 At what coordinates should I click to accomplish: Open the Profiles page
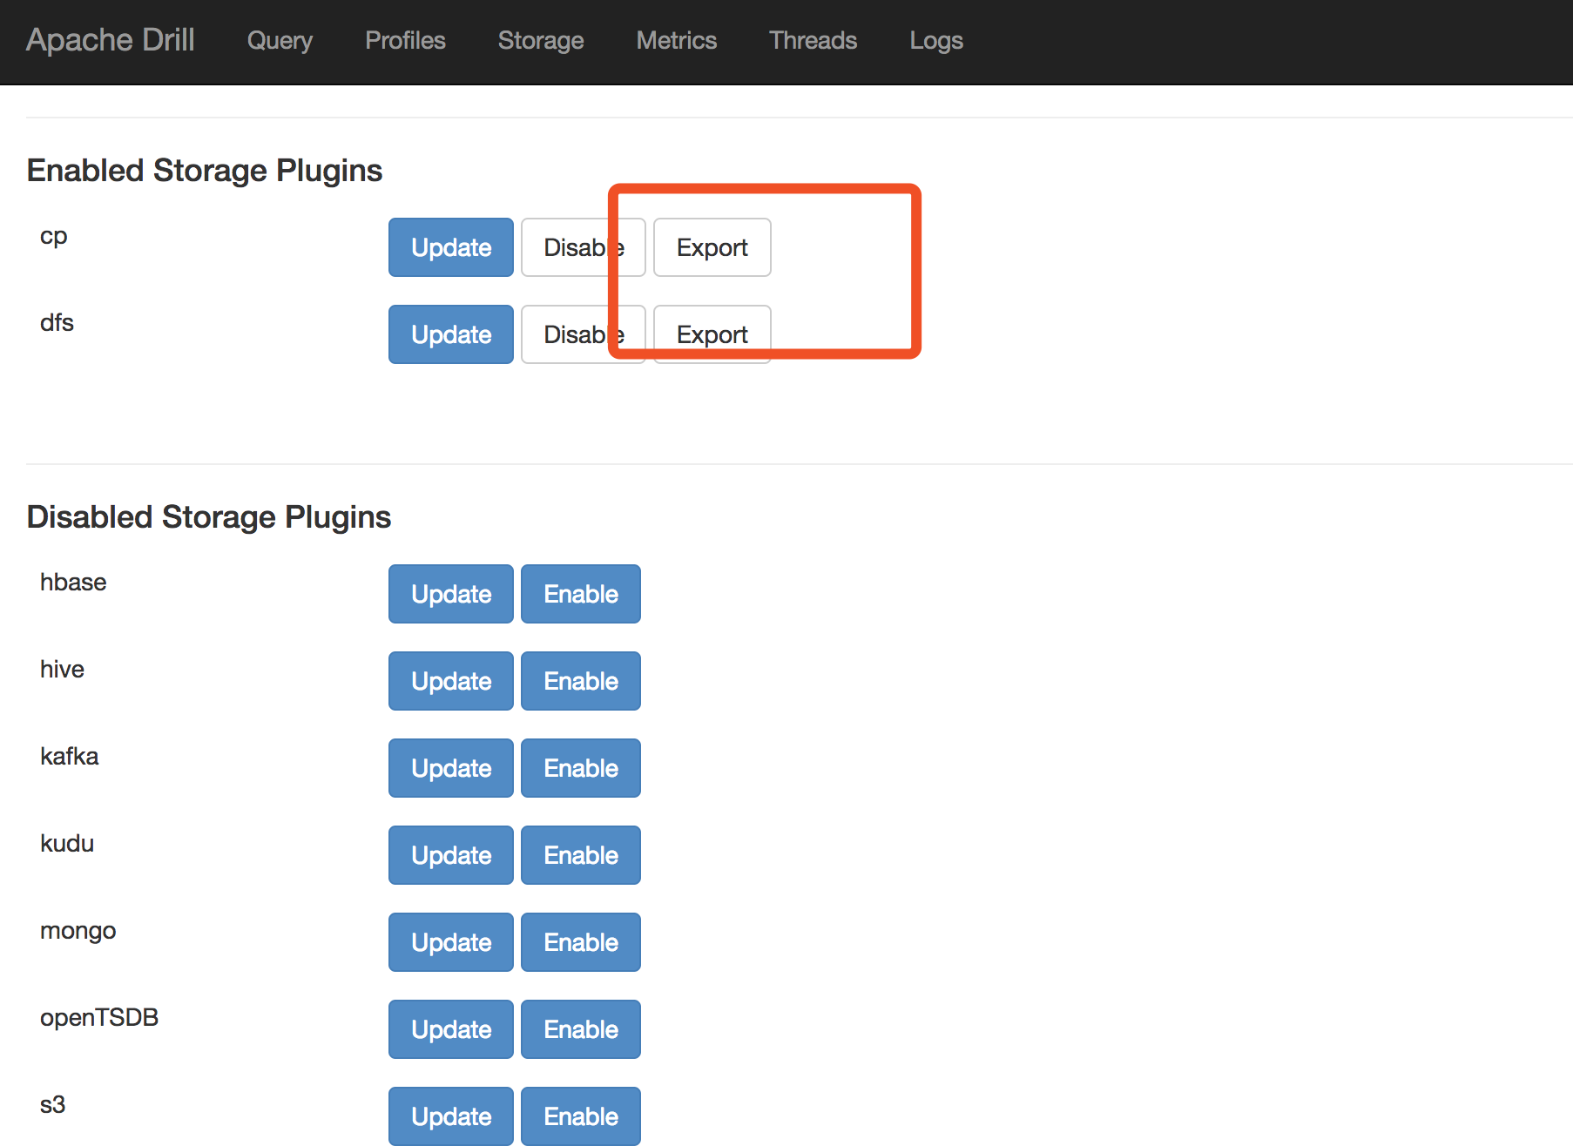pyautogui.click(x=405, y=40)
